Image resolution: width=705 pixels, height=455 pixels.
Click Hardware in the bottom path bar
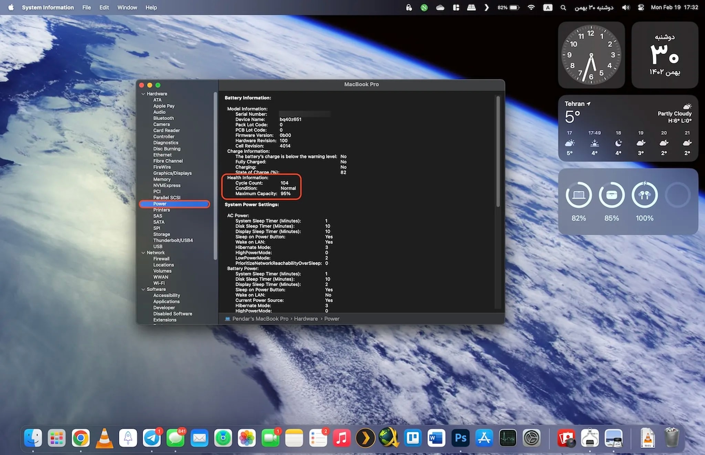306,319
